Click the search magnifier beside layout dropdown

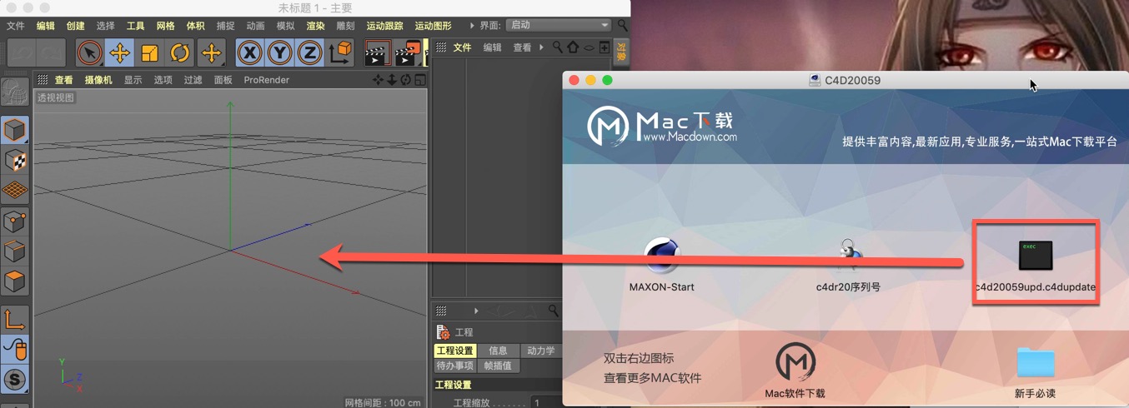[623, 26]
